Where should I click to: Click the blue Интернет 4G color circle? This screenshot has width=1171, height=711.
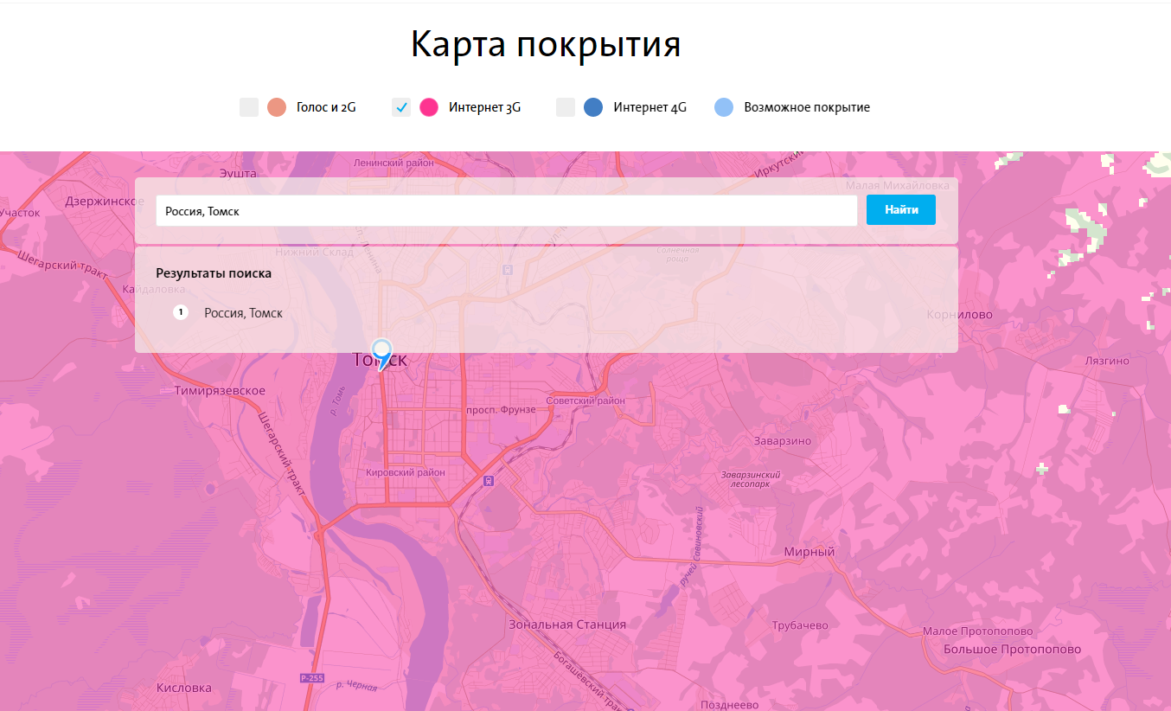click(593, 107)
